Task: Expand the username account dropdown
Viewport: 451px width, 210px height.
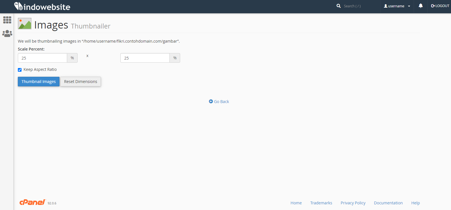Action: tap(397, 6)
